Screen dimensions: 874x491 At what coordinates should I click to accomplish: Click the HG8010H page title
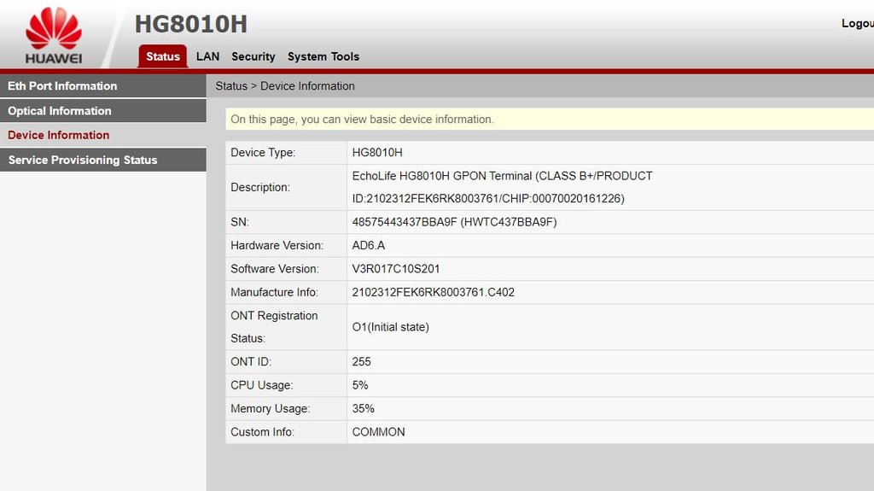pos(190,24)
